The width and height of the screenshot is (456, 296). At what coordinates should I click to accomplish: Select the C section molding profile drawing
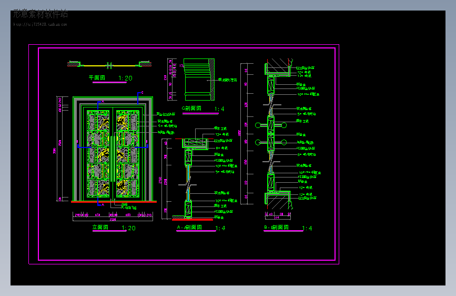[199, 80]
